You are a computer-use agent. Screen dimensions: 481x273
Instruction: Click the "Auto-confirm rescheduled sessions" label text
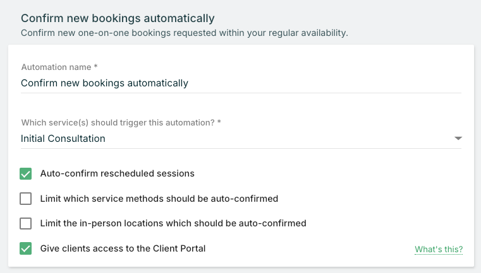point(117,173)
